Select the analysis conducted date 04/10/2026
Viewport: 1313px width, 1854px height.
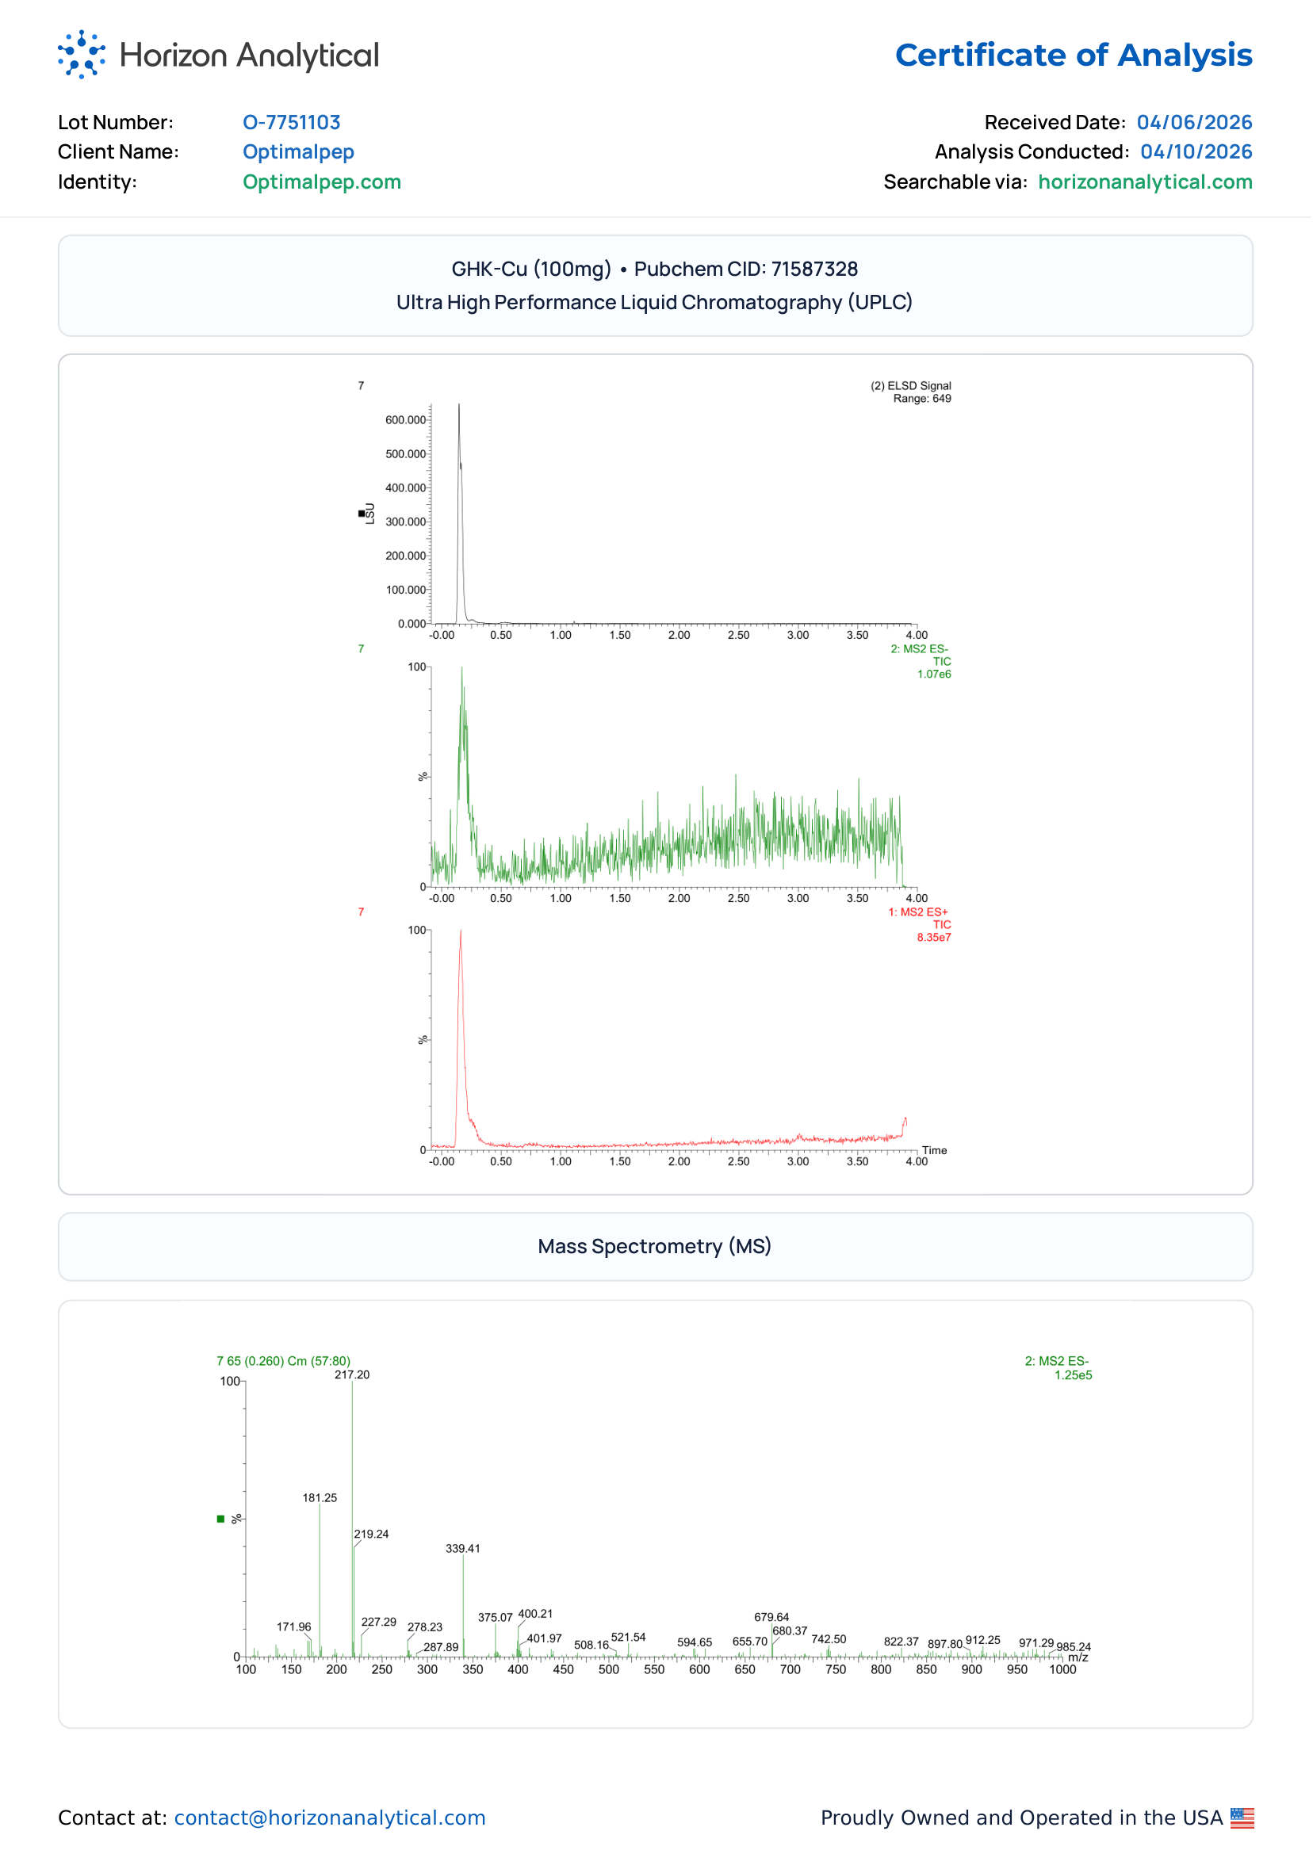(x=1197, y=152)
